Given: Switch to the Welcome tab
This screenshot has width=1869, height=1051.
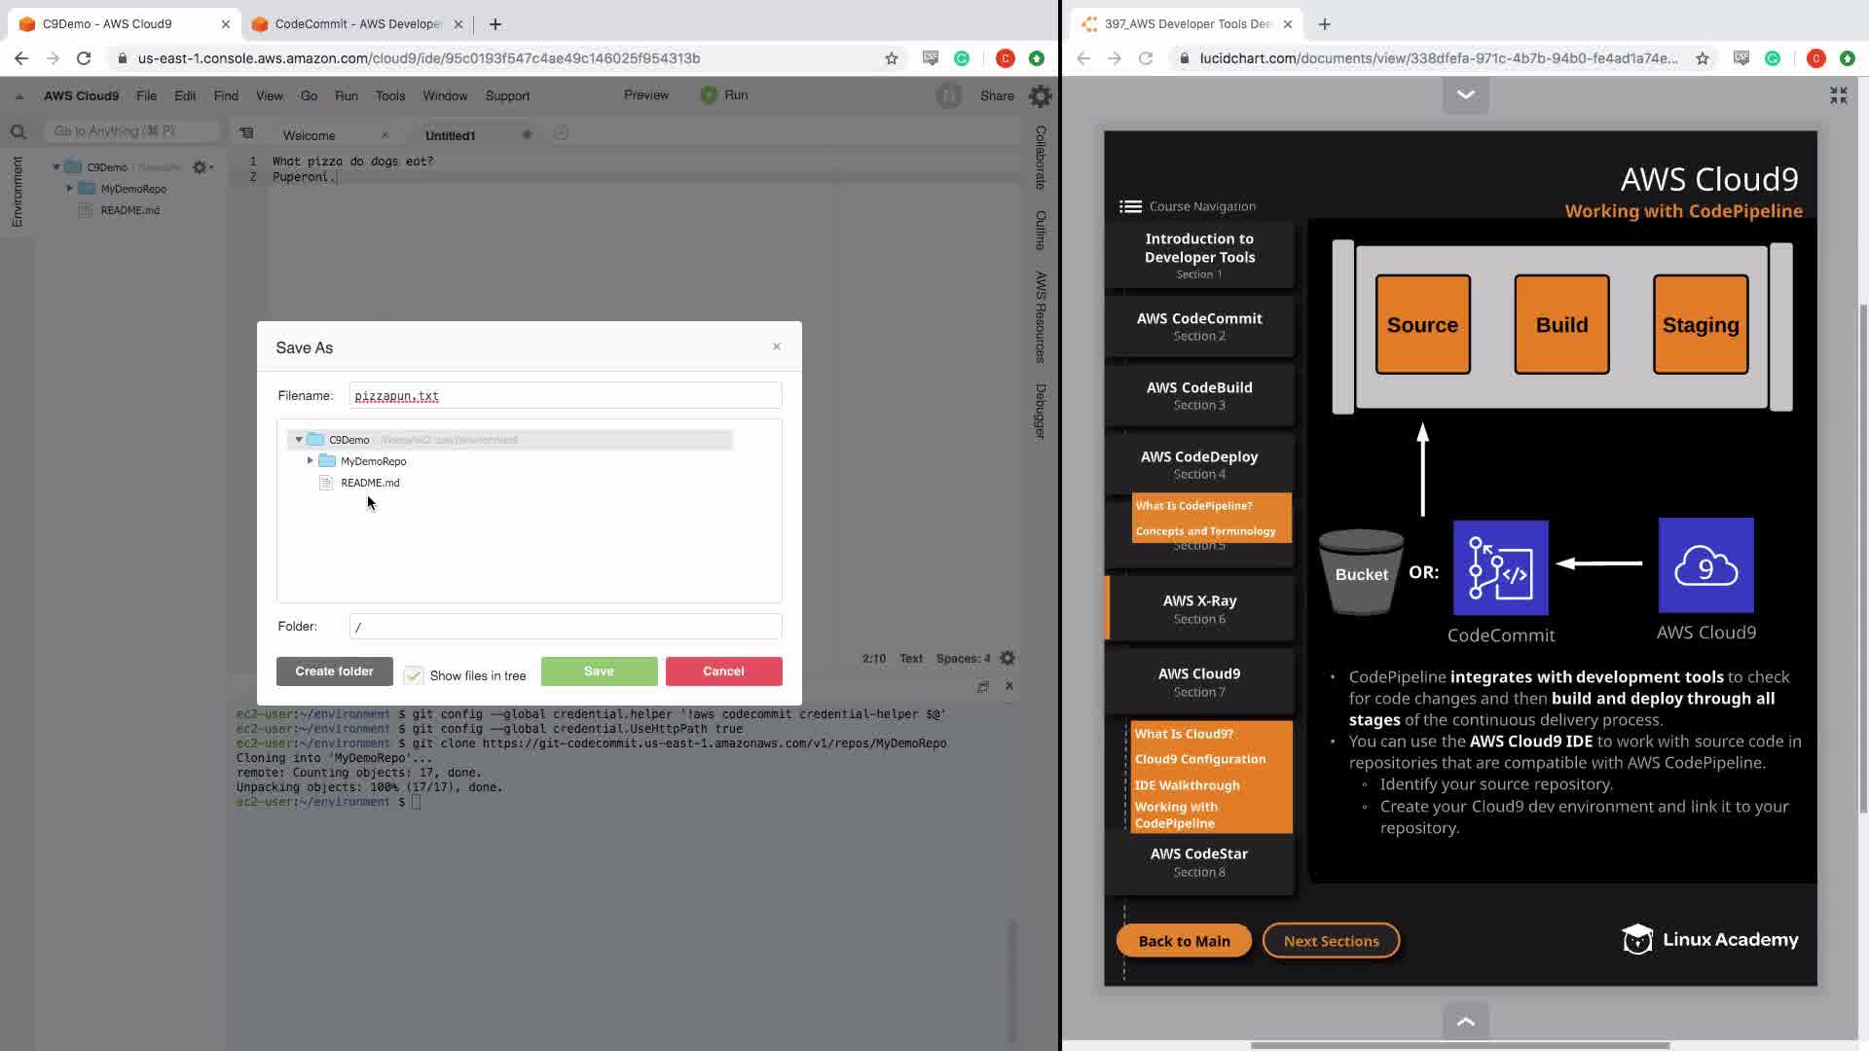Looking at the screenshot, I should pos(310,135).
